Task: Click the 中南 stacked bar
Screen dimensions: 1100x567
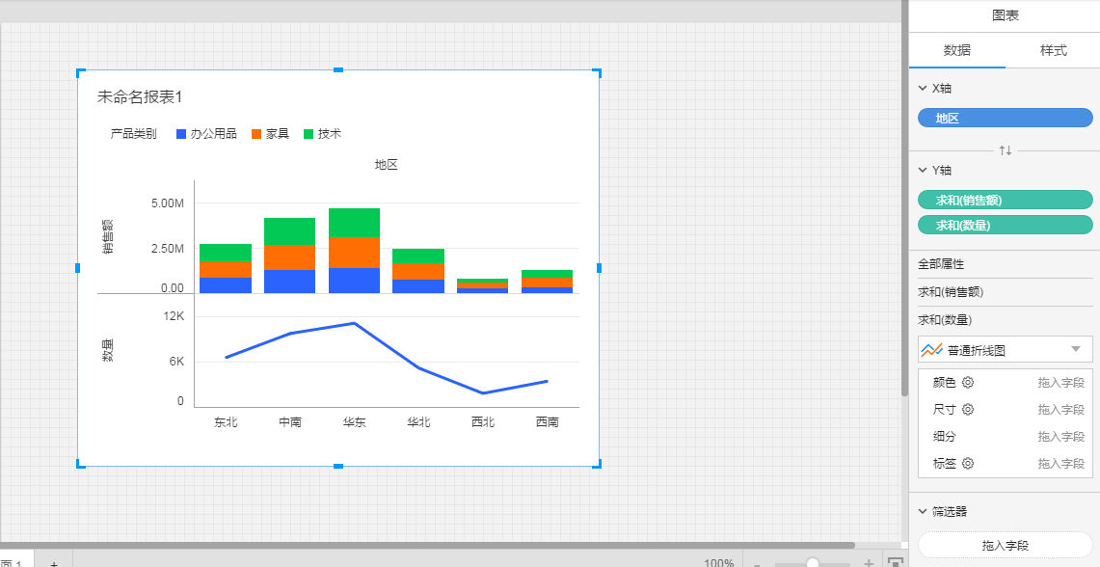Action: tap(290, 256)
